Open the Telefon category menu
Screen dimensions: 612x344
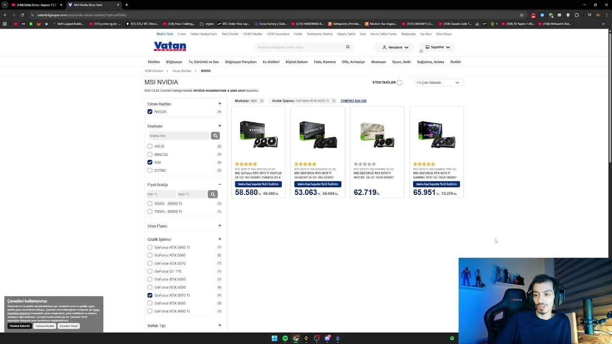pos(153,62)
